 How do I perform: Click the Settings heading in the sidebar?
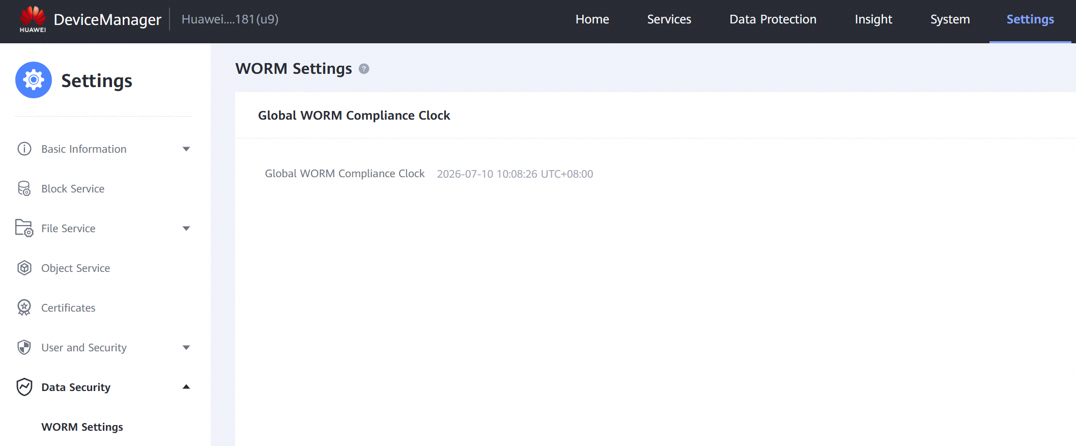tap(97, 81)
